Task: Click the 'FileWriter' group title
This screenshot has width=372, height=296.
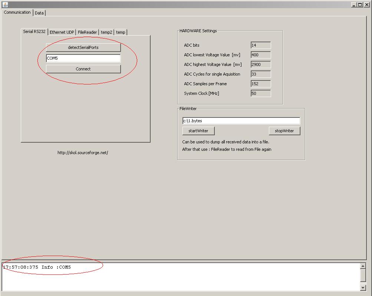Action: click(x=188, y=109)
